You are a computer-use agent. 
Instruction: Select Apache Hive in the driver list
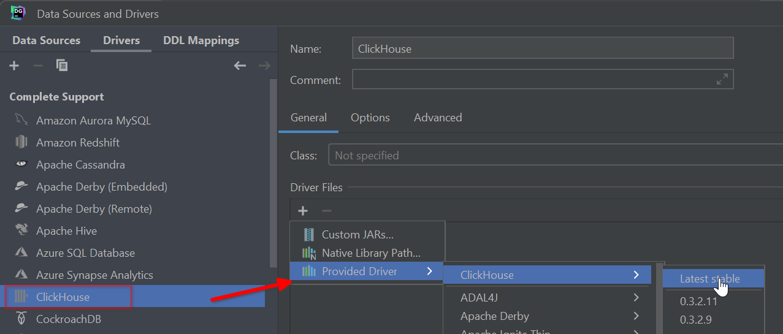(x=66, y=231)
